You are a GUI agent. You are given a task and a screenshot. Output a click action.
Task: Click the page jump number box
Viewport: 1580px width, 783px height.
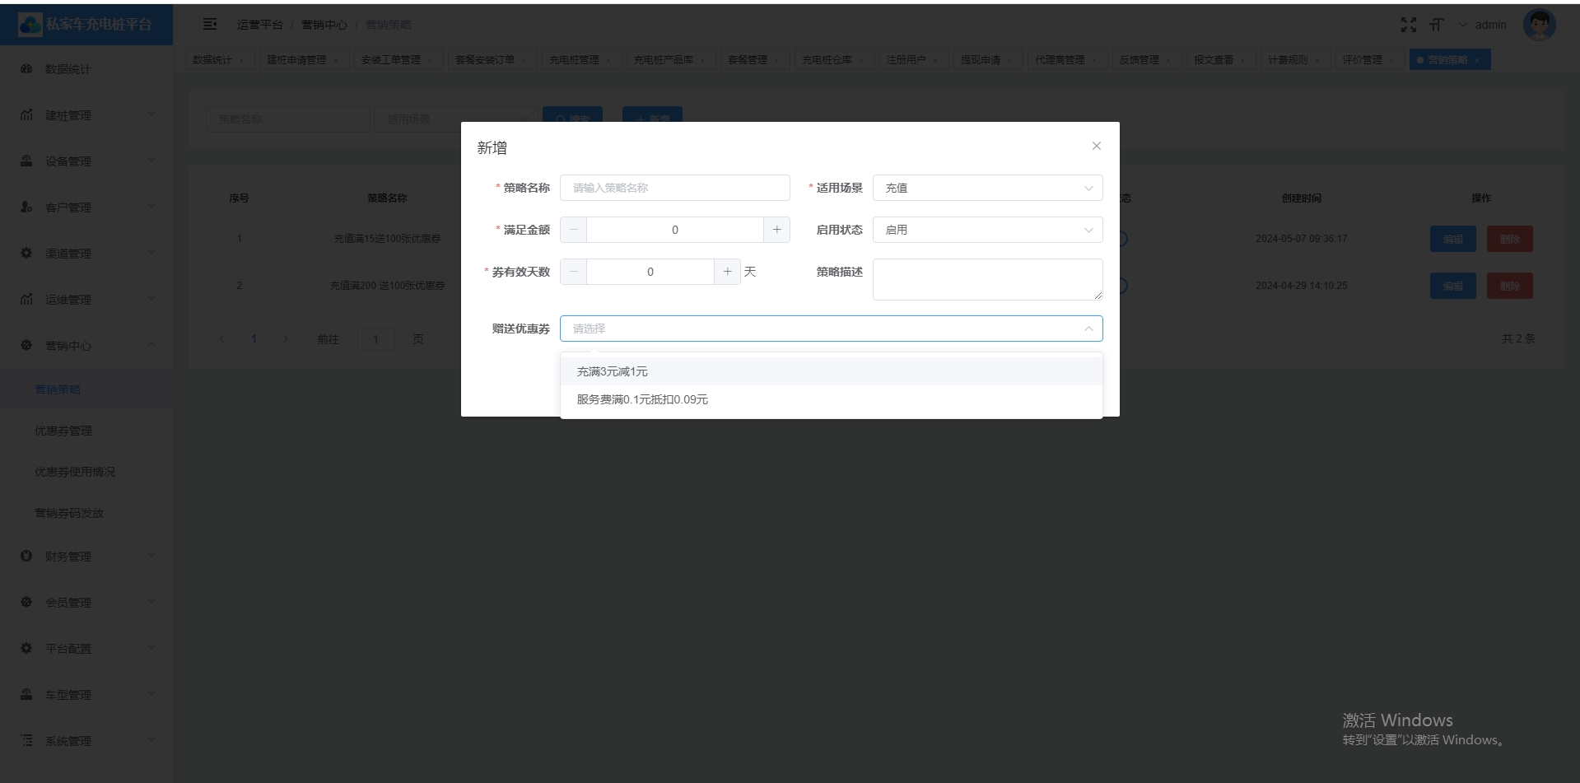pyautogui.click(x=376, y=339)
